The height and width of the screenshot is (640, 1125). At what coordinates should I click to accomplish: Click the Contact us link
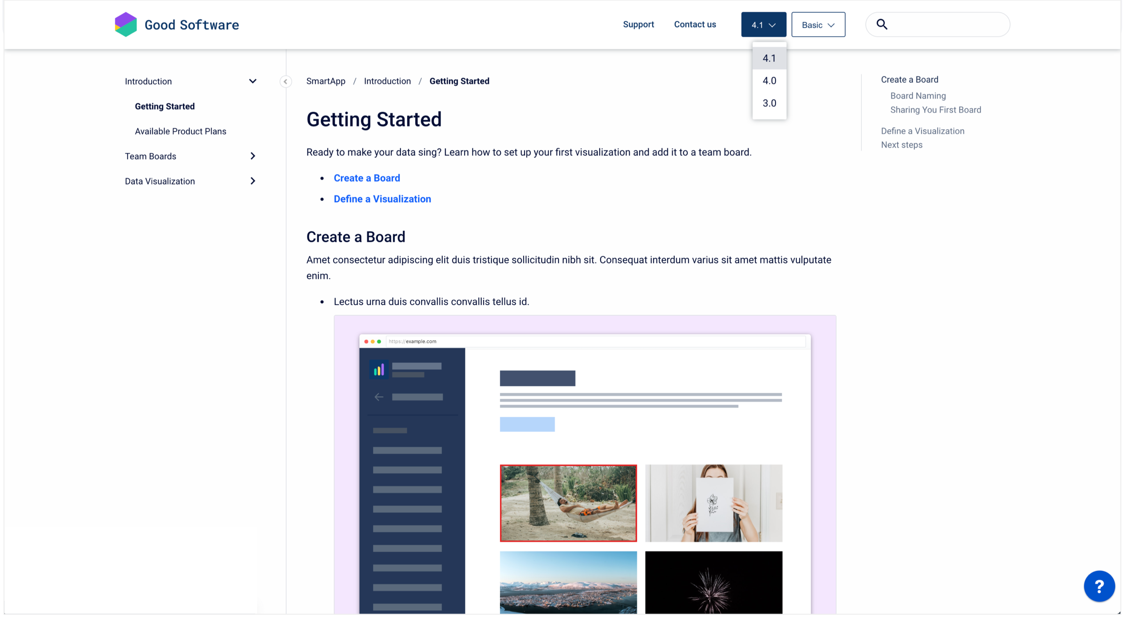pos(694,25)
